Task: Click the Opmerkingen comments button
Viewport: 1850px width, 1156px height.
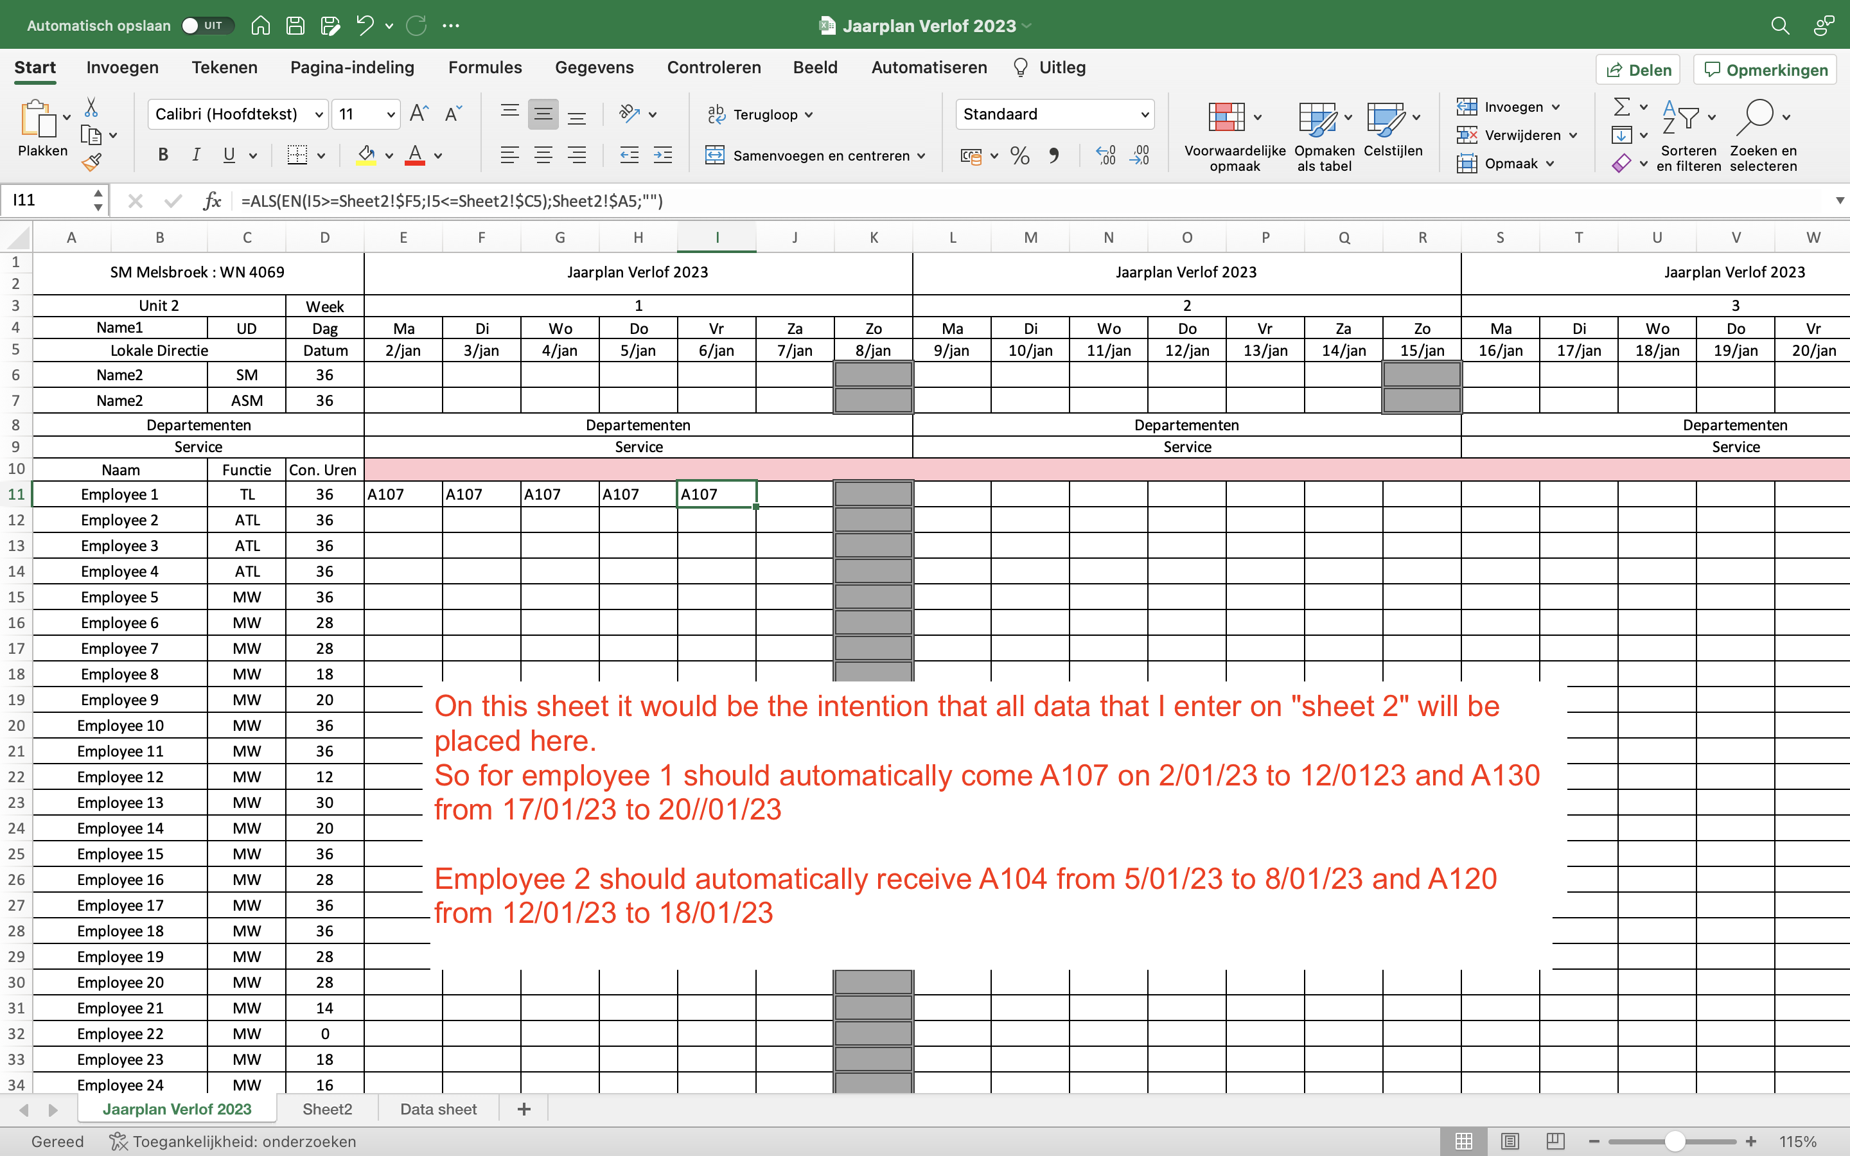Action: (1765, 69)
